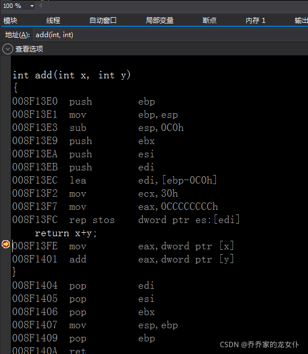Open the 自动窗口 tab

coord(103,21)
